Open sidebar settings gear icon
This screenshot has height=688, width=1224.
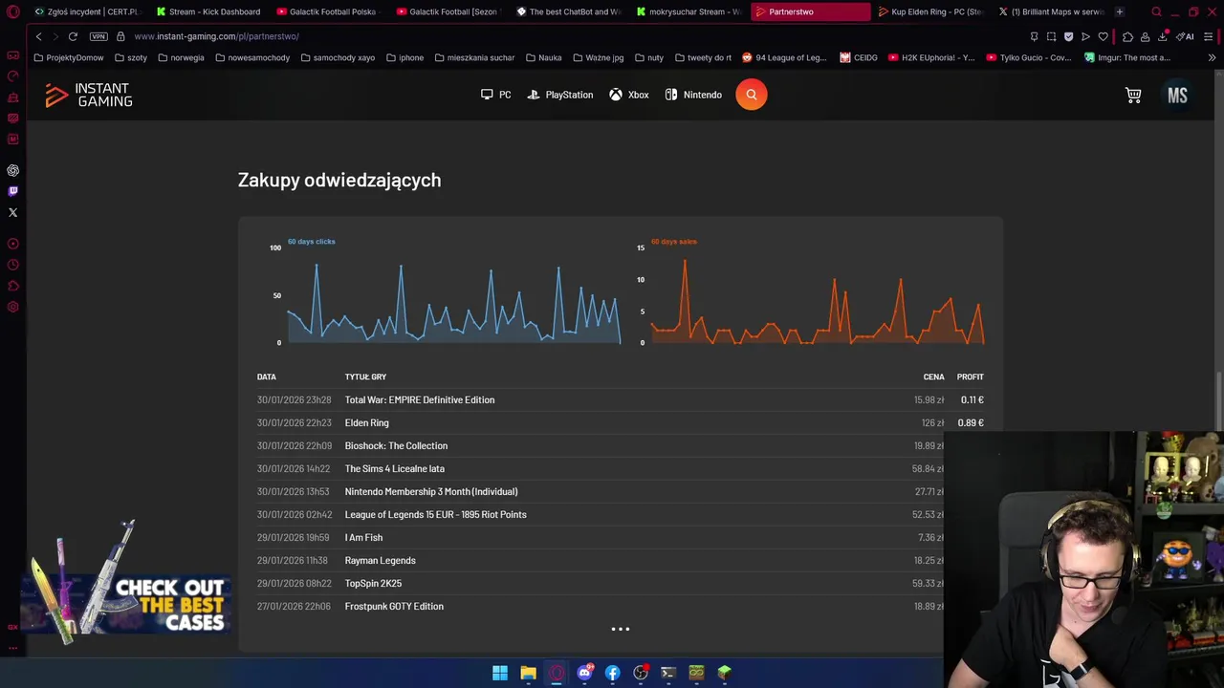pos(13,307)
